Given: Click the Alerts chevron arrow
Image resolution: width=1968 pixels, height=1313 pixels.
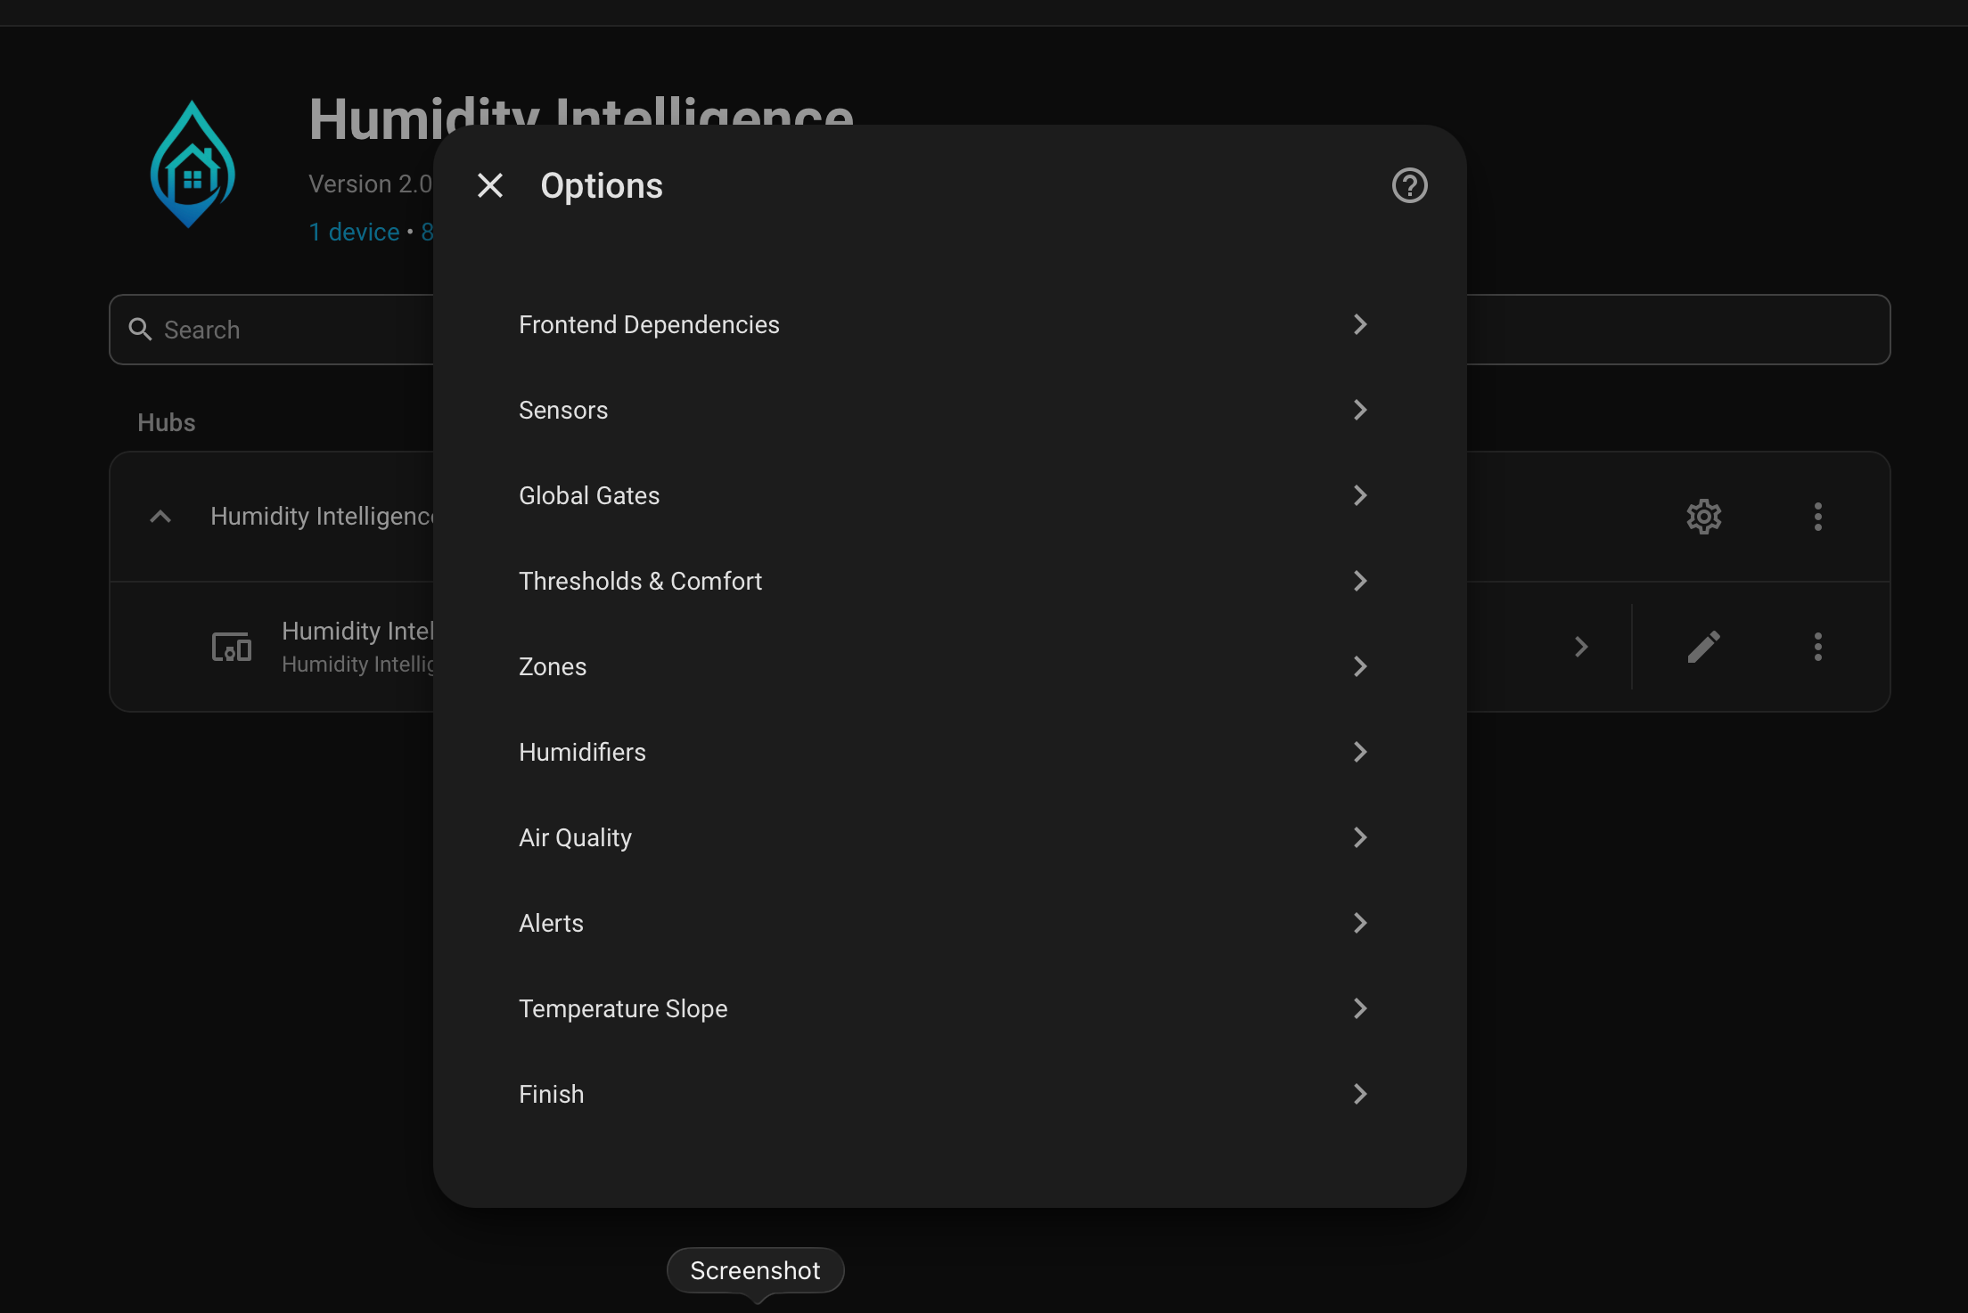Looking at the screenshot, I should click(x=1359, y=923).
